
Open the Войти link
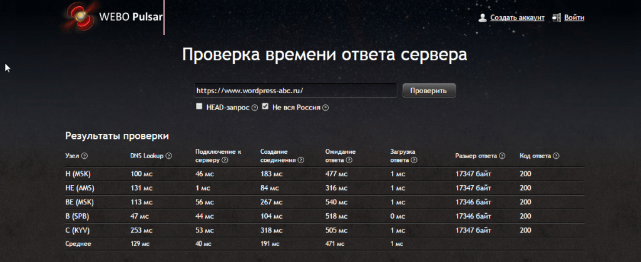tap(574, 18)
